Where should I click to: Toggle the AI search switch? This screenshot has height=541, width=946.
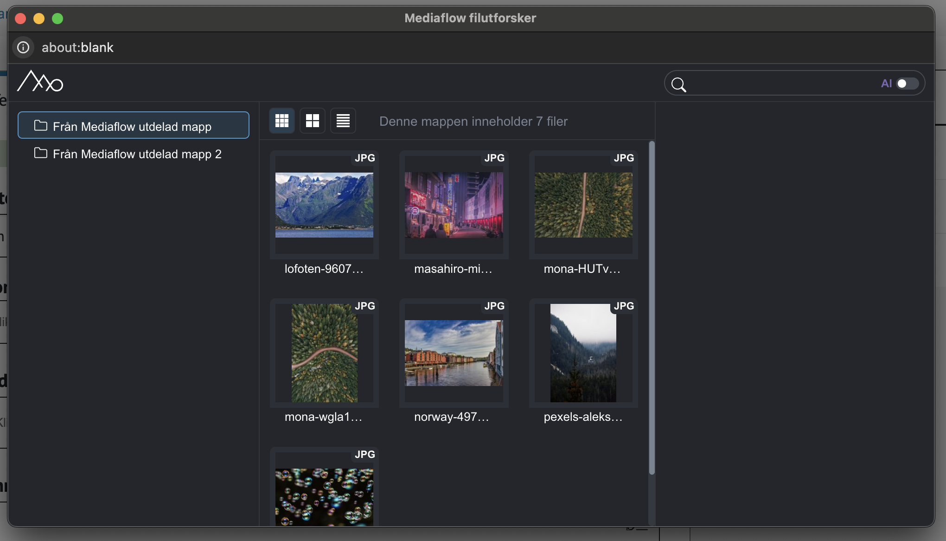pos(907,84)
